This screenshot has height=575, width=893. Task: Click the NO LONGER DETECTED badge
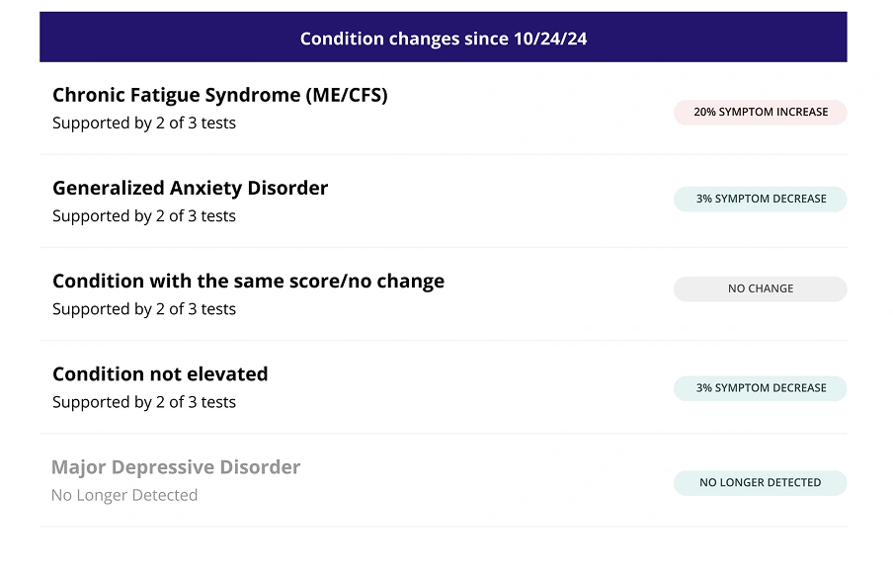click(x=761, y=483)
